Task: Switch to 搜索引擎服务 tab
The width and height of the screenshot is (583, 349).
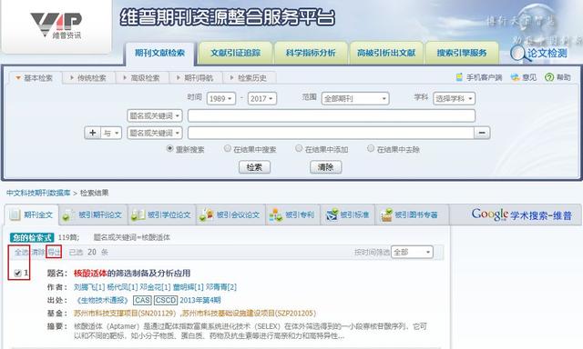Action: coord(462,53)
